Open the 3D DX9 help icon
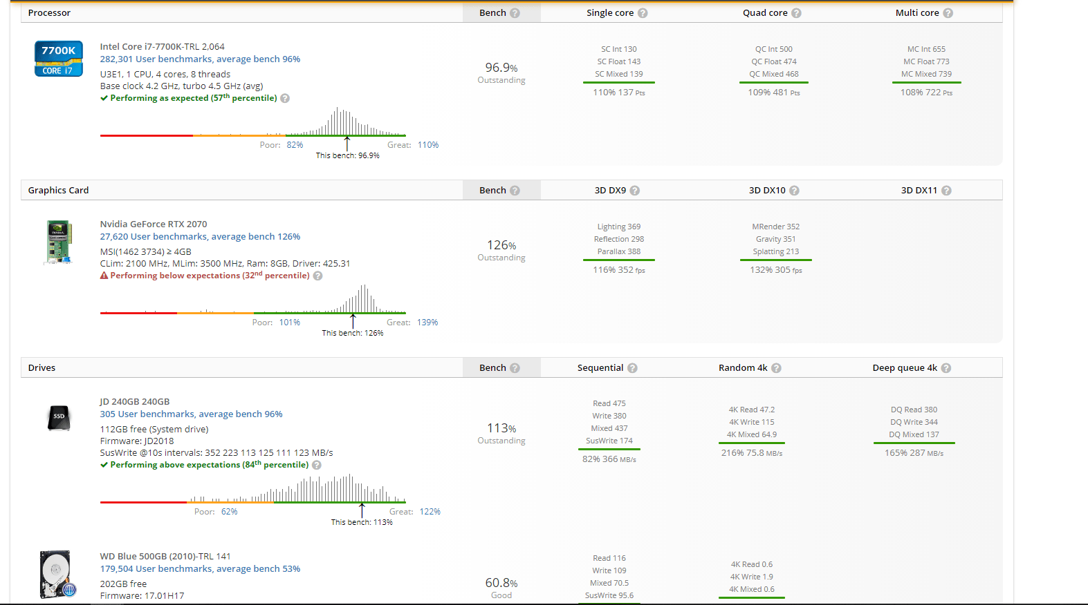The width and height of the screenshot is (1088, 605). tap(634, 191)
